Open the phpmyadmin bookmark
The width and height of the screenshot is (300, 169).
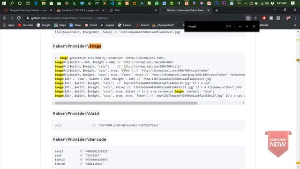click(163, 25)
